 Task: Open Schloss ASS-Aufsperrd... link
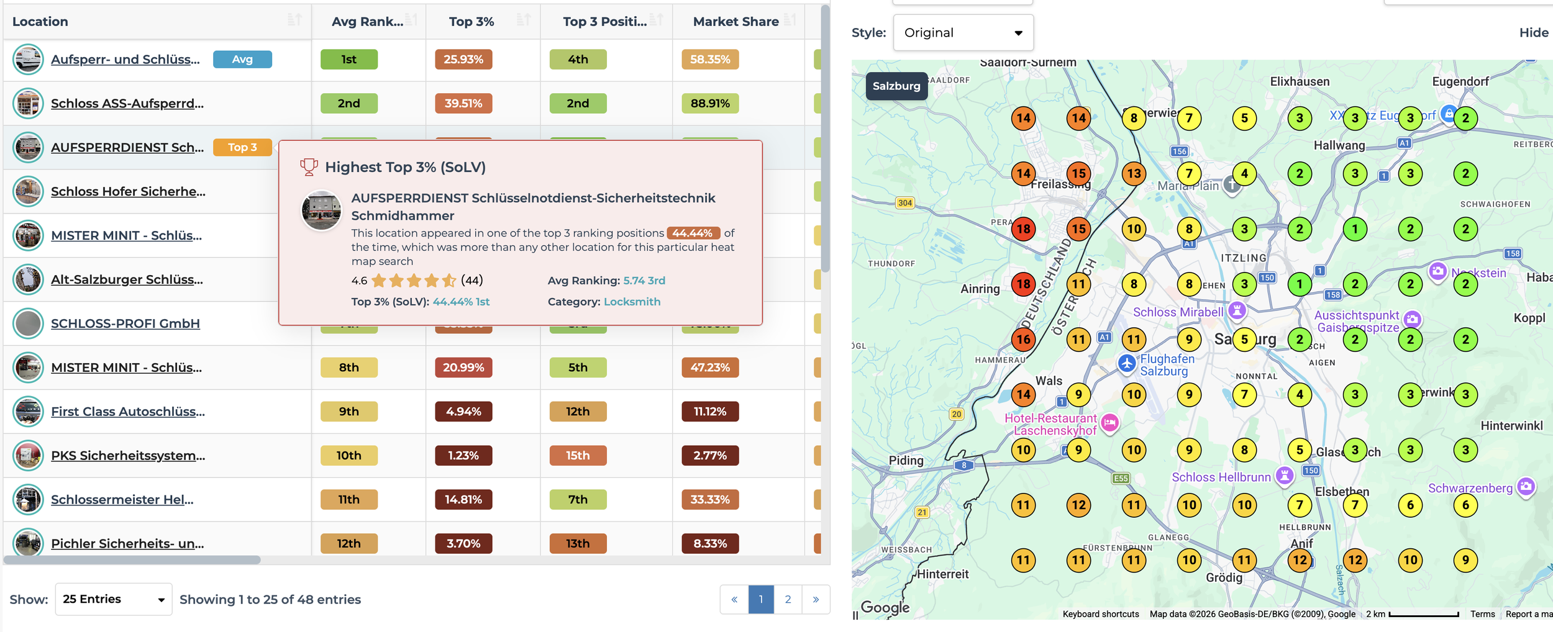(x=127, y=104)
